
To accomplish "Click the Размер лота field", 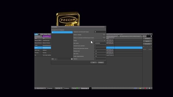I will click(100, 51).
